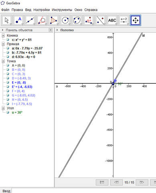Toggle visibility of conic c: x² + y² = 81
The height and width of the screenshot is (193, 156).
[8, 40]
